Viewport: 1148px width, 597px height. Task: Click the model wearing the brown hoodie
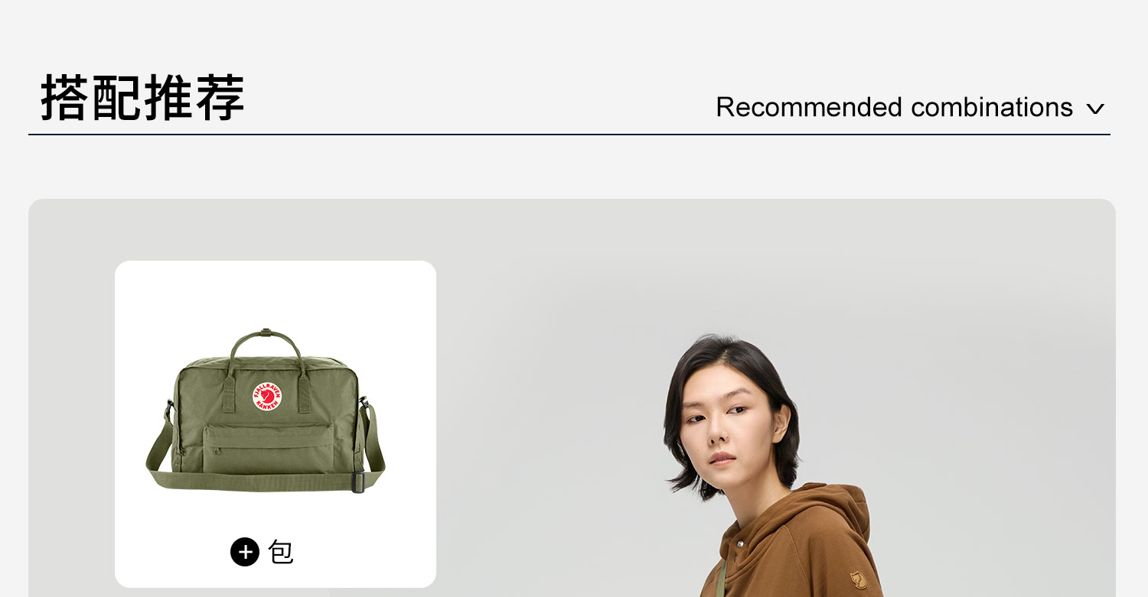tap(769, 466)
